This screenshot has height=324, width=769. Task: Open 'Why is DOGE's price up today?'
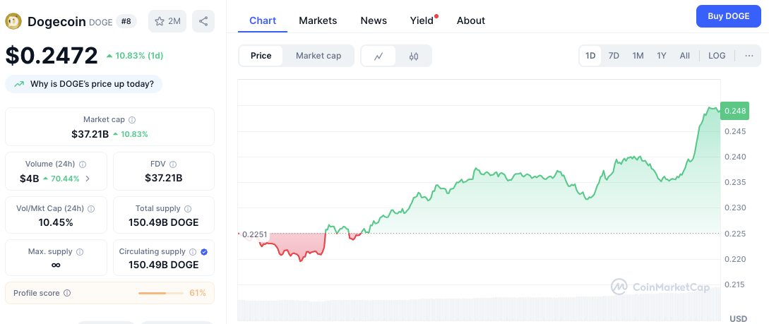pos(84,84)
